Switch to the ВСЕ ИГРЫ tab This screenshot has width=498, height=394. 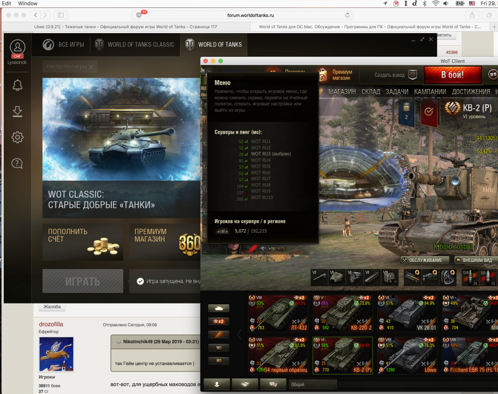[63, 44]
